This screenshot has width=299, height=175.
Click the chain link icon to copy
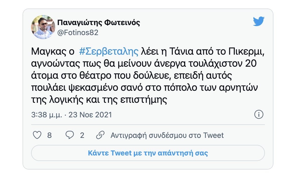coord(101,135)
